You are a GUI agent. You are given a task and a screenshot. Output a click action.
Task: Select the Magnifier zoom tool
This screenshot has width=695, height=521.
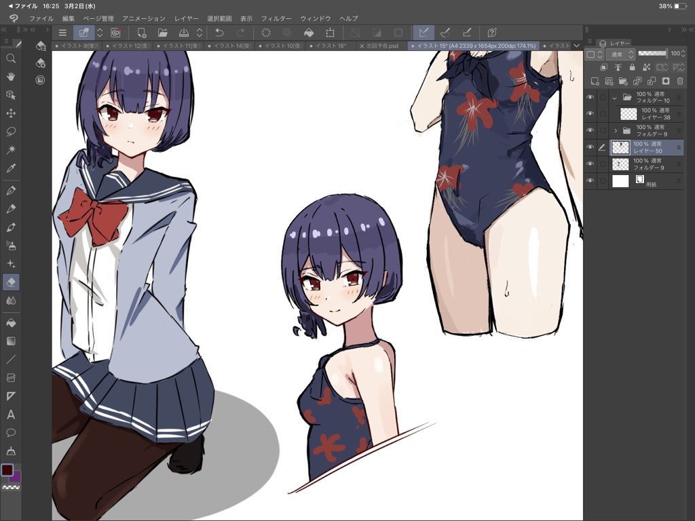[11, 58]
